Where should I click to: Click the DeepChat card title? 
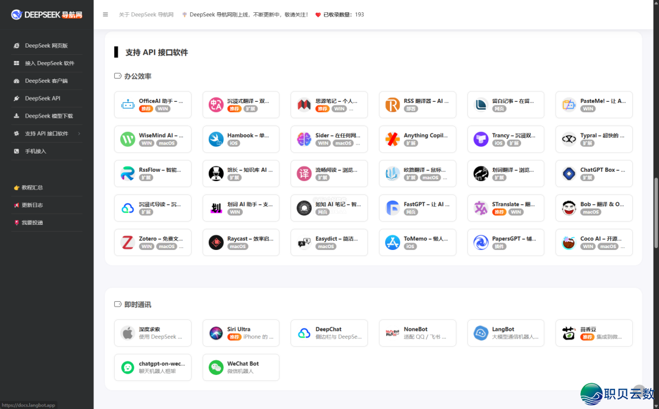pos(328,329)
